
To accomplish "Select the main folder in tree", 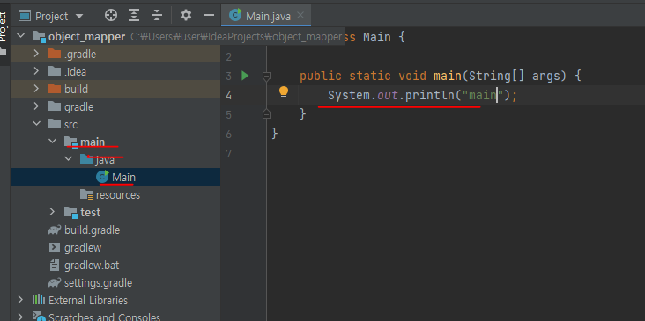I will point(93,142).
